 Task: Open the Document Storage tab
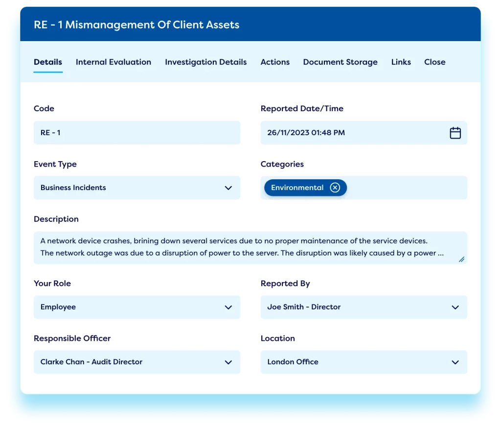pyautogui.click(x=340, y=62)
